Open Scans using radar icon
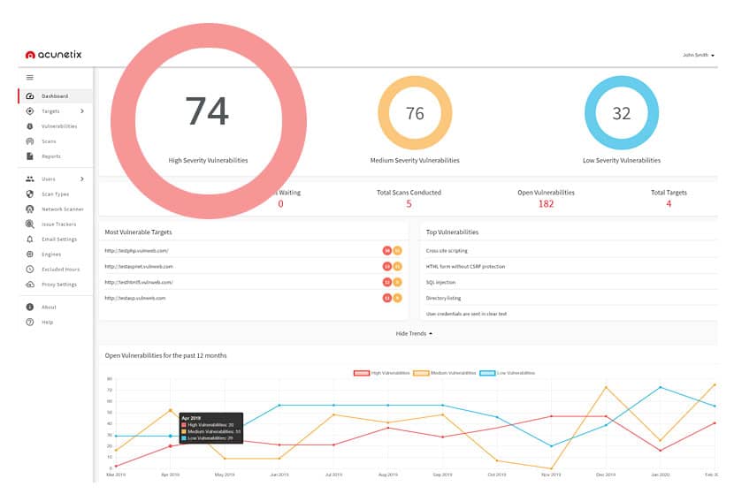 pyautogui.click(x=30, y=141)
